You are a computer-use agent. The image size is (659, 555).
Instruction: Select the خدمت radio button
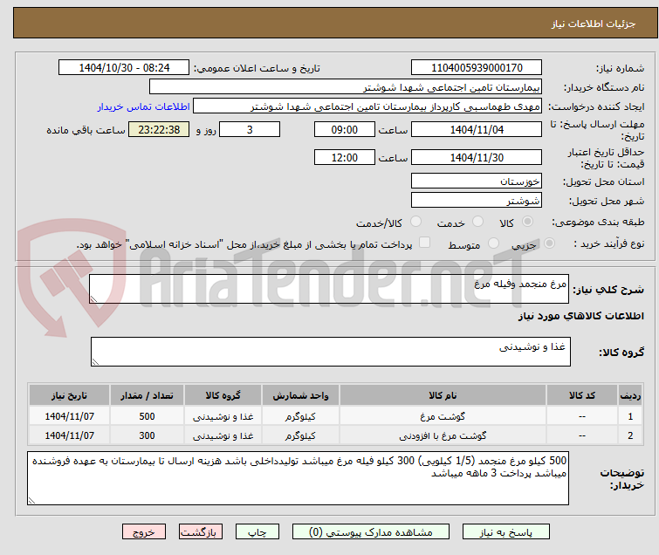[x=477, y=222]
